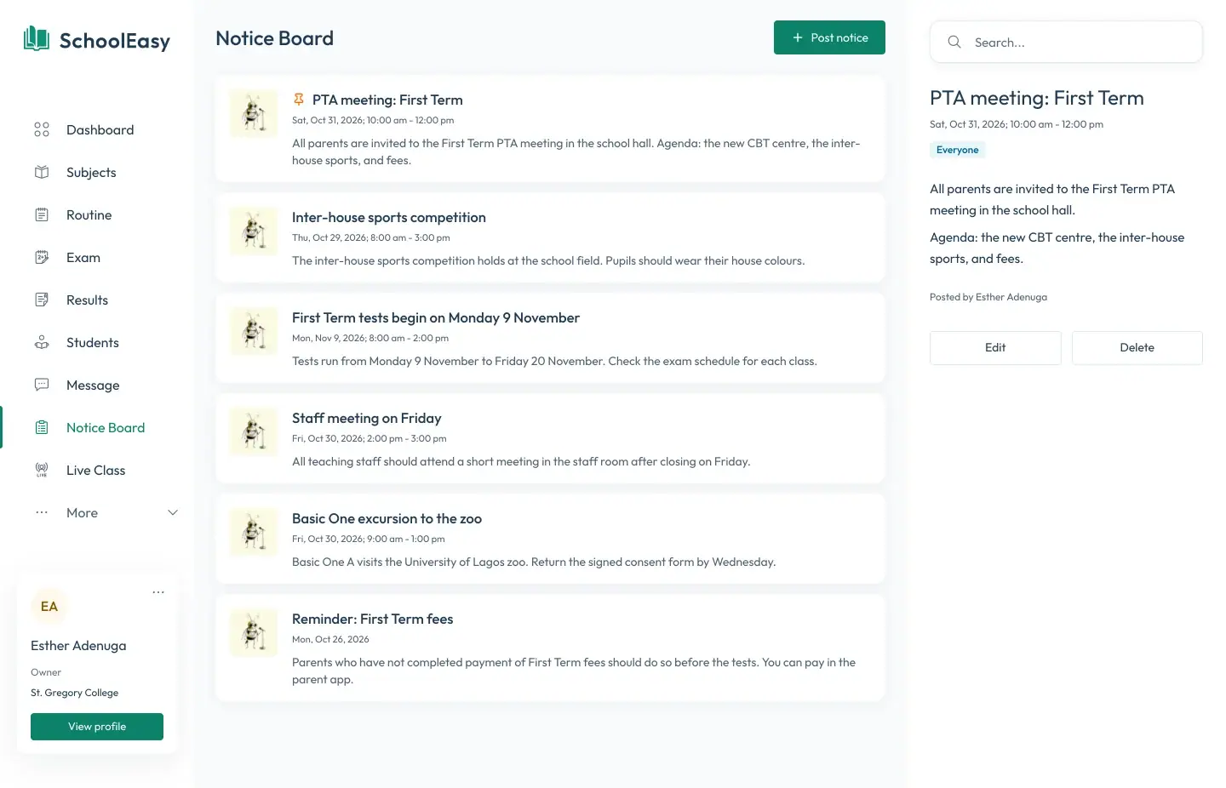
Task: Open thumbnail of Inter-house sports competition notice
Action: 254,231
